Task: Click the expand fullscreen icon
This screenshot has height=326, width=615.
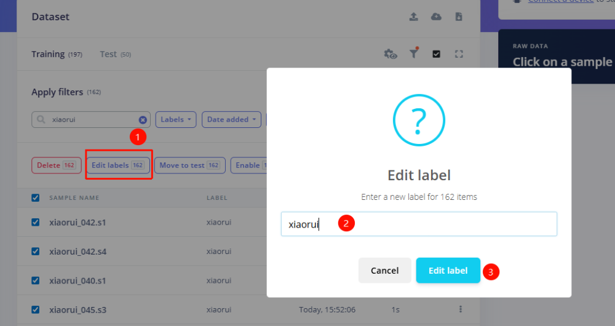Action: click(459, 54)
